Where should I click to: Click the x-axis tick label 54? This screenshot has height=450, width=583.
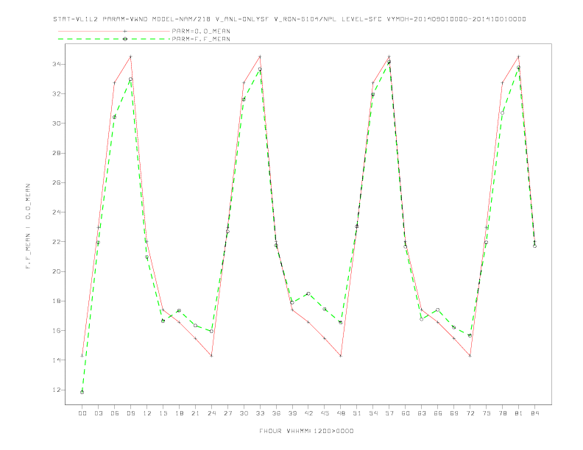point(373,413)
